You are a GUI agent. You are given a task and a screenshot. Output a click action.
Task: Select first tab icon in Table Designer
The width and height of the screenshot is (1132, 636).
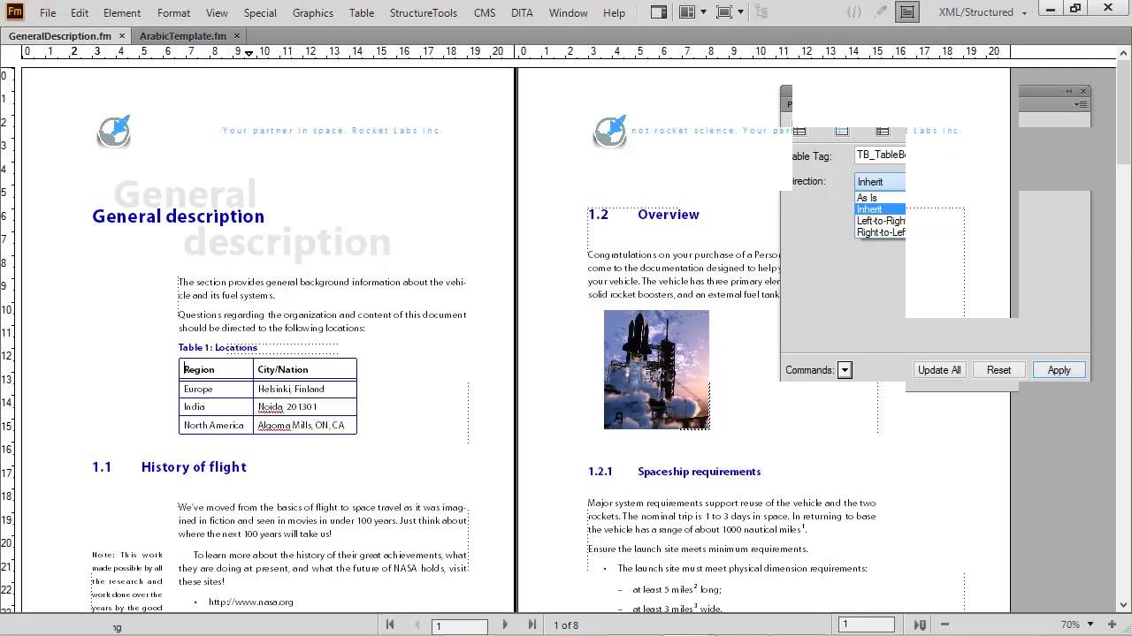tap(799, 132)
